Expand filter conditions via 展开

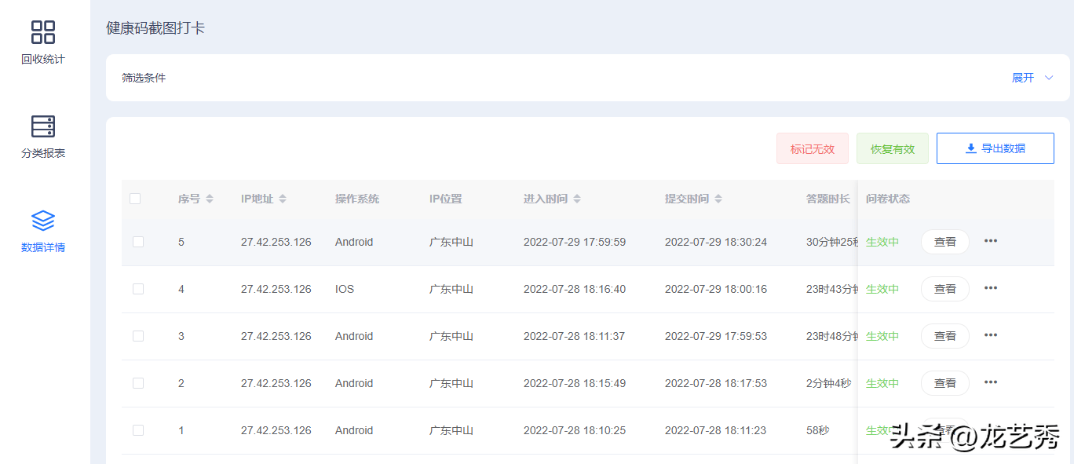click(1023, 78)
